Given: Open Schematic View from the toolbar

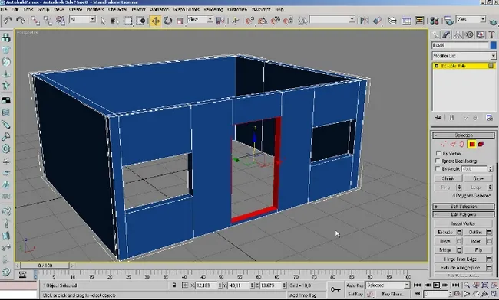Looking at the screenshot, I should point(420,21).
